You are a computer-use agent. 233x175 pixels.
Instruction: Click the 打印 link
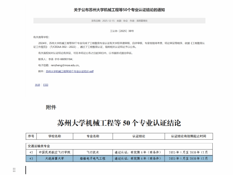46,85
